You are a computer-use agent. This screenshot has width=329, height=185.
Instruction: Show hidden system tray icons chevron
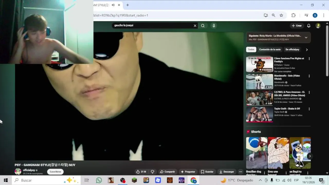point(260,180)
